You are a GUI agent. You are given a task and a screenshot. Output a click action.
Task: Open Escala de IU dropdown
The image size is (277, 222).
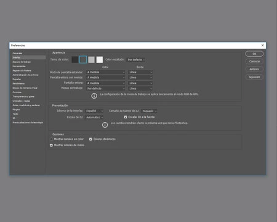click(x=94, y=117)
